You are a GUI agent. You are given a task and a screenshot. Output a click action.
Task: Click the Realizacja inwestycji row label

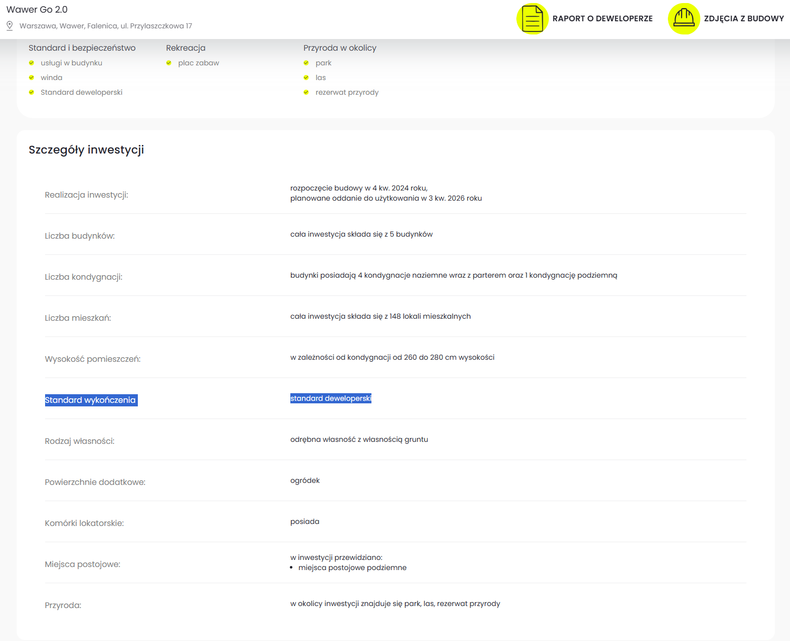click(x=86, y=195)
